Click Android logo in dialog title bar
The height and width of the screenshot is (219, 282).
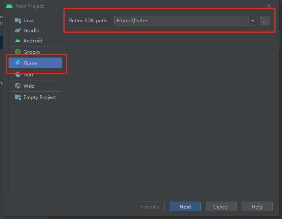click(x=9, y=6)
